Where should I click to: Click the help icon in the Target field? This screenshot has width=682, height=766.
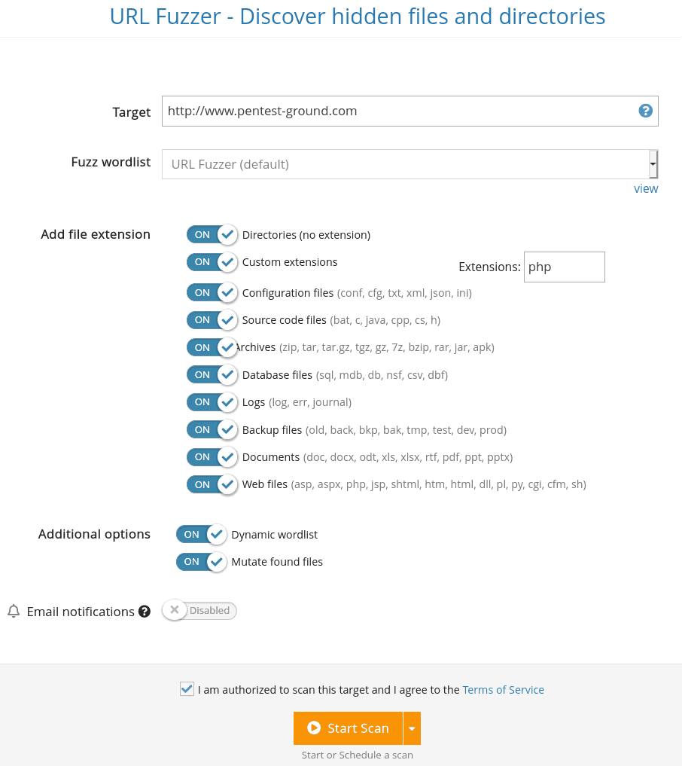click(645, 111)
